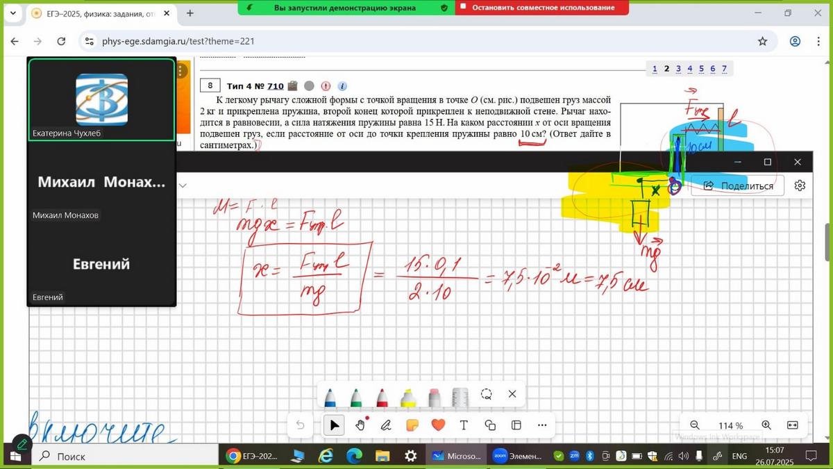Screen dimensions: 833x469
Task: Add a yellow sticky note
Action: pos(412,425)
